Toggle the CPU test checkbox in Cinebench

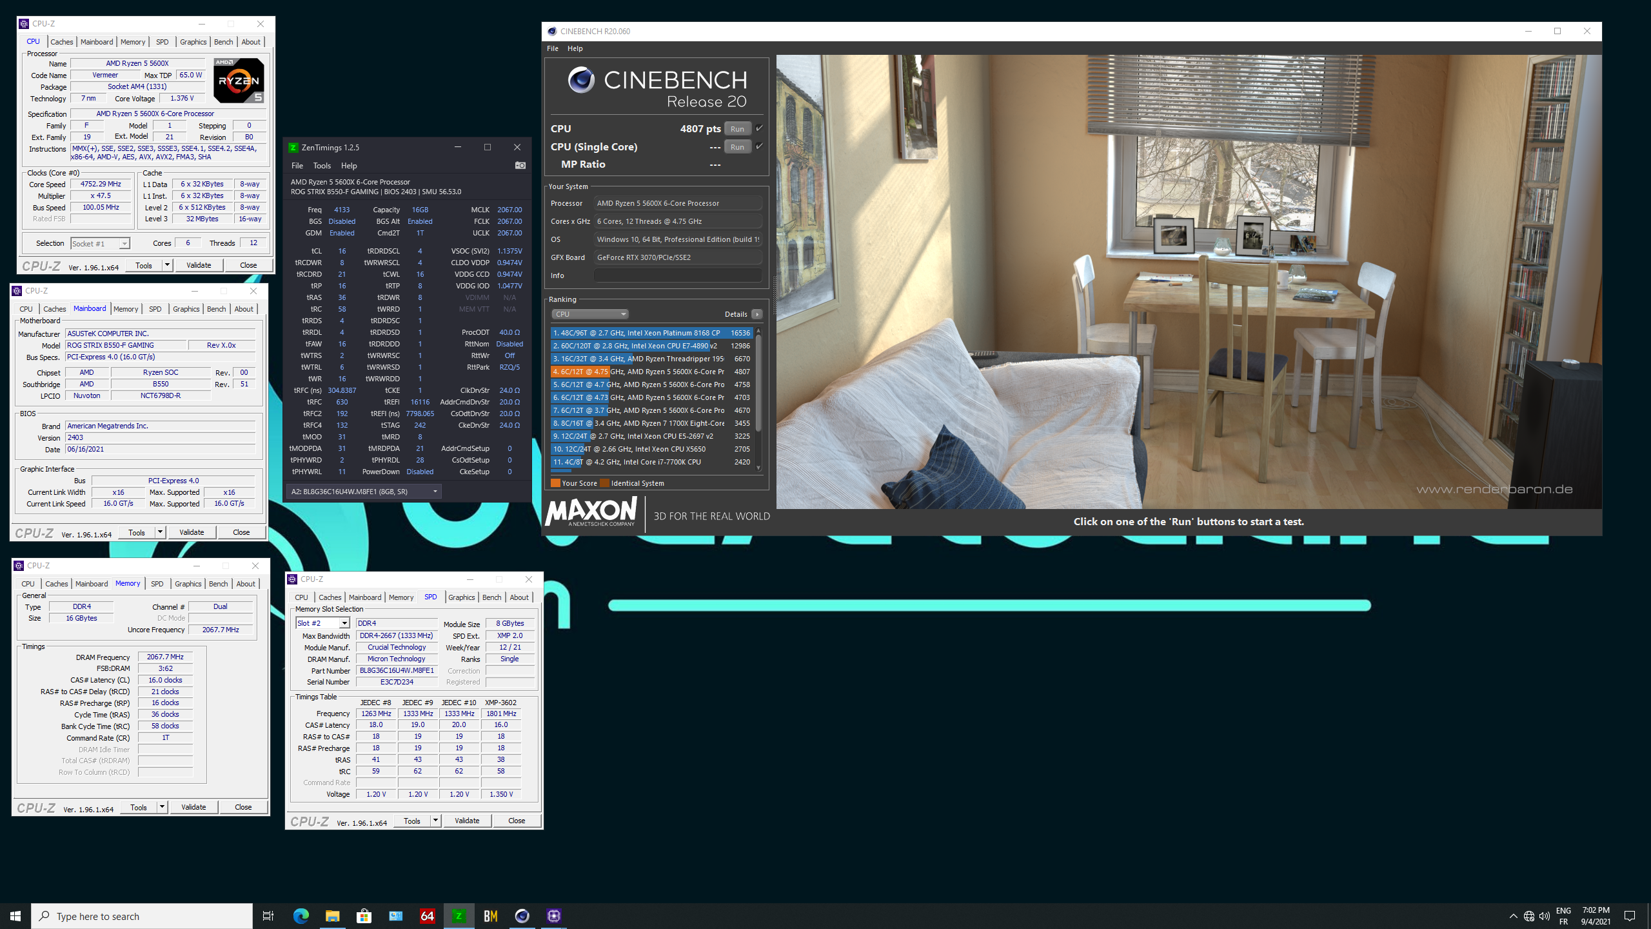click(x=760, y=128)
